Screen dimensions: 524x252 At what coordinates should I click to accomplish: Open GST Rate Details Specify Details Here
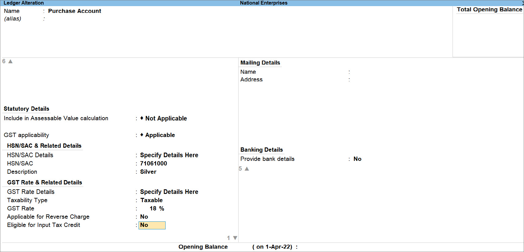169,192
